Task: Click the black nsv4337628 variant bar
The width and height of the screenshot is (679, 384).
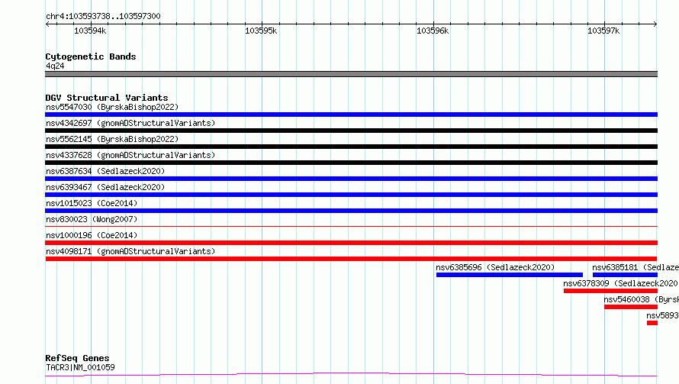Action: tap(351, 163)
